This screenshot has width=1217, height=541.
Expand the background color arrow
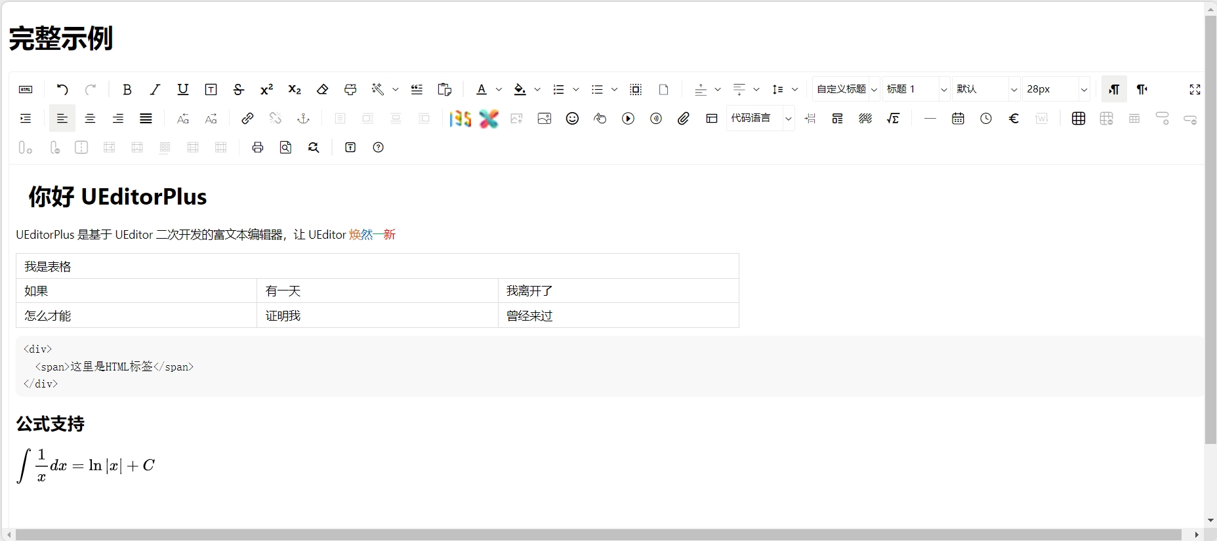[537, 90]
